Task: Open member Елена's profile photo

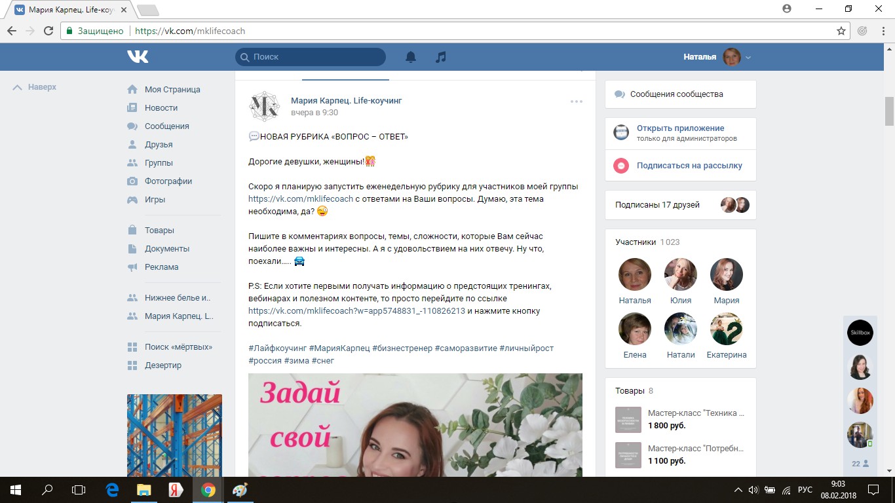Action: [x=635, y=329]
